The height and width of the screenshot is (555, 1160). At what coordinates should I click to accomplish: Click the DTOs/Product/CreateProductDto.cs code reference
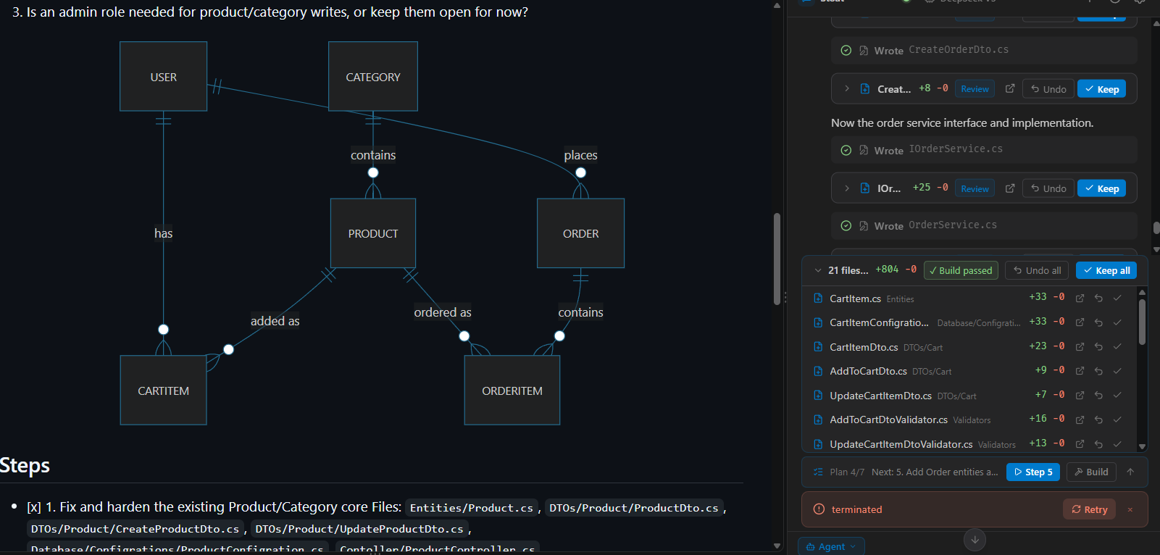click(135, 529)
